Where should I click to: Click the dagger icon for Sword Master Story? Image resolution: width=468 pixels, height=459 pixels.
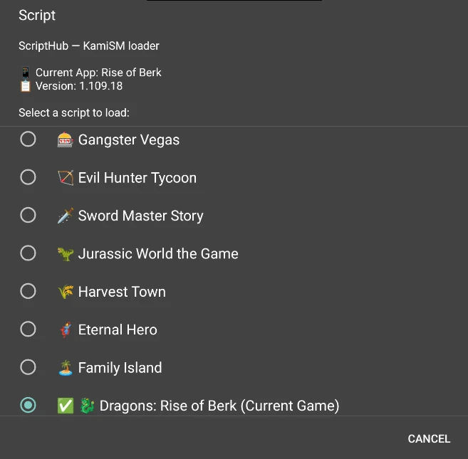pos(66,216)
